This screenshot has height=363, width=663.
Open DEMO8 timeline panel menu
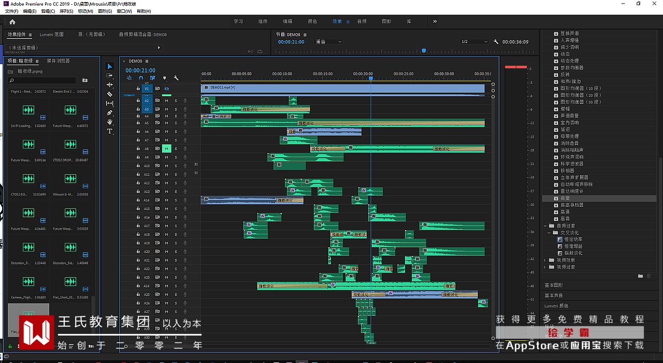[147, 61]
